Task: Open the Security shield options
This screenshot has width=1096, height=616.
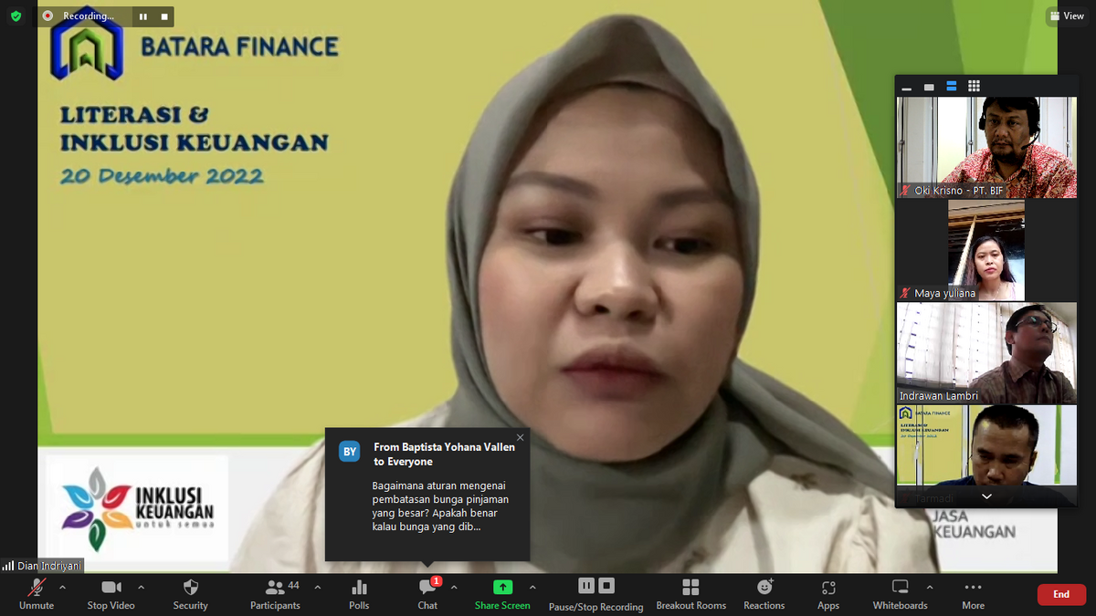Action: 190,594
